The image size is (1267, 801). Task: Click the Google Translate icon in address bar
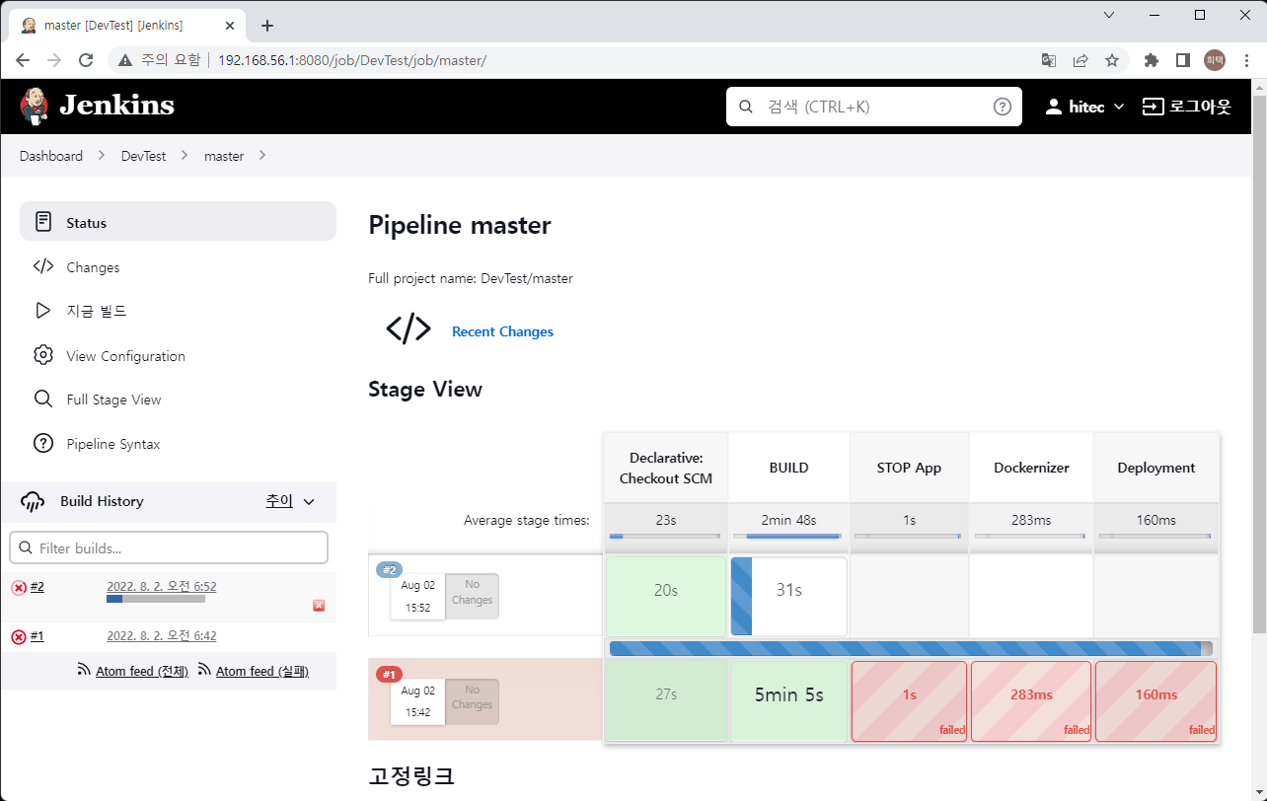click(1049, 60)
